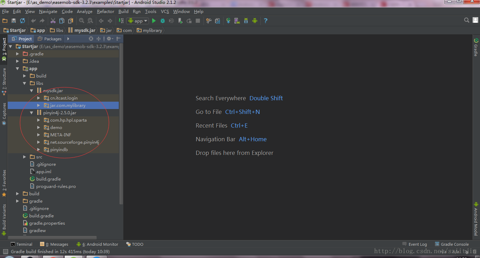Screen dimensions: 480x258
Task: Start debugging with the bug icon
Action: [163, 21]
